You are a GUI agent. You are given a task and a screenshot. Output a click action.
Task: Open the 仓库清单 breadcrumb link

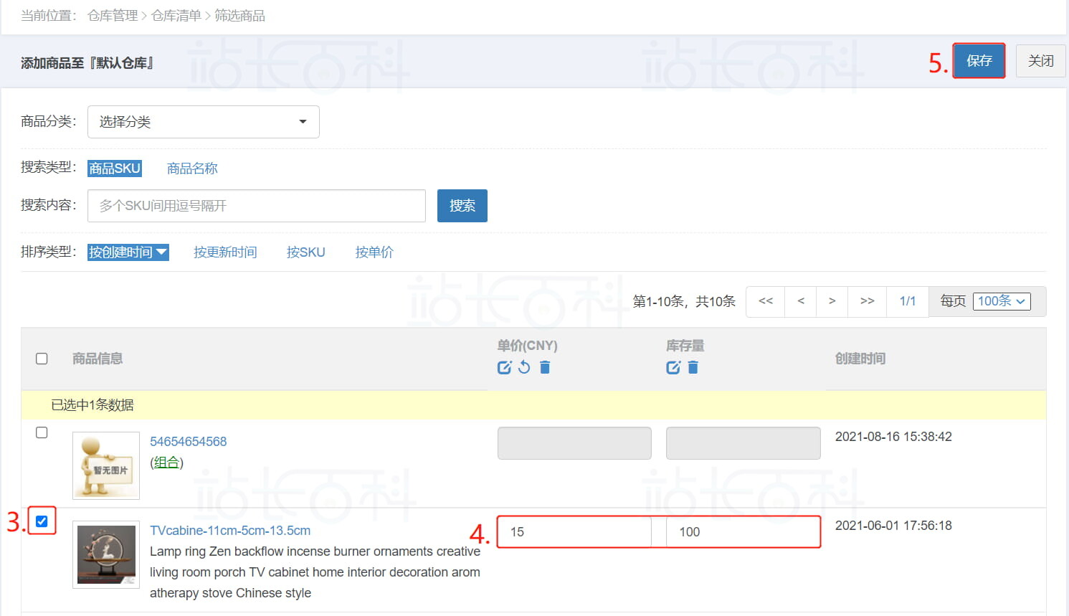pyautogui.click(x=176, y=16)
